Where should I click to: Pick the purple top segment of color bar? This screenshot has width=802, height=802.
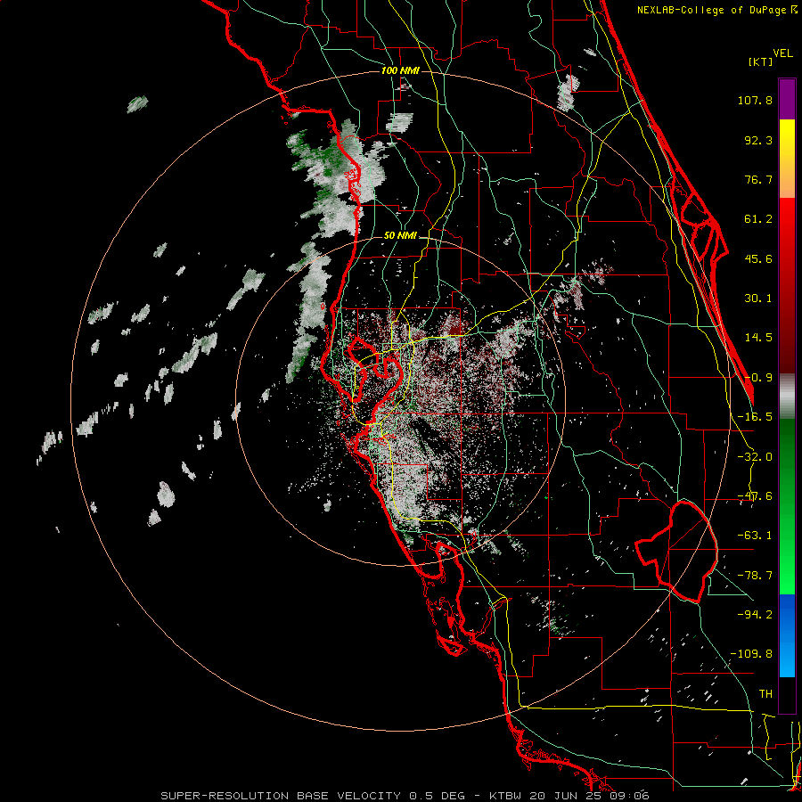787,99
